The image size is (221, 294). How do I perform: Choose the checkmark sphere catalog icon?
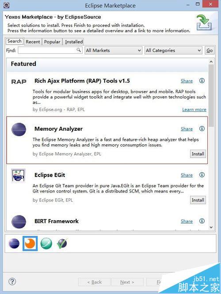tap(62, 244)
